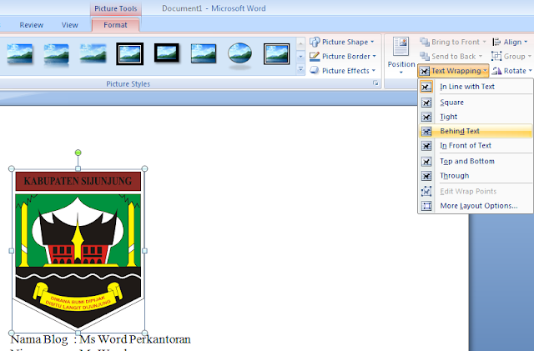
Task: Click the text 'Nama Blog'
Action: click(x=39, y=339)
